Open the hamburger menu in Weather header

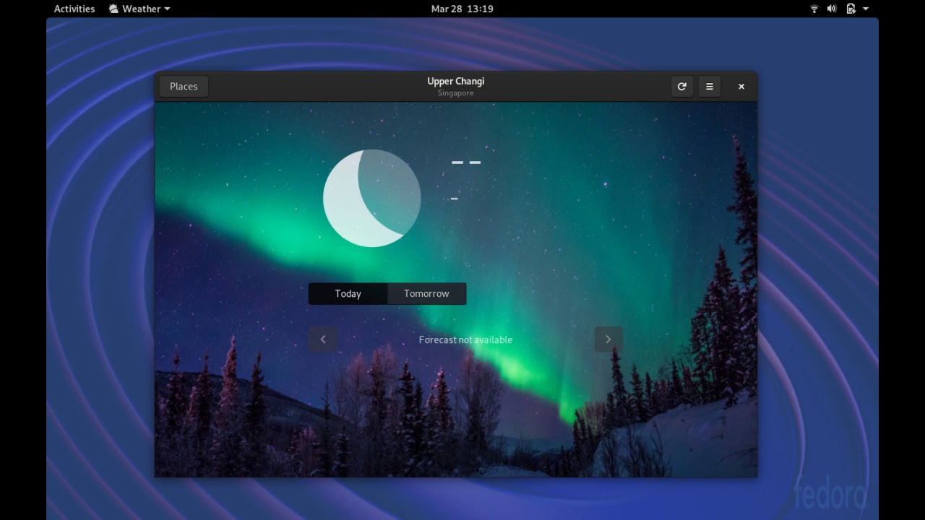point(710,87)
